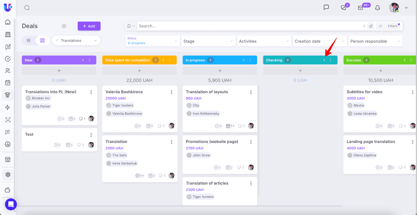Open the chat message icon in header
The image size is (417, 215).
tap(326, 7)
